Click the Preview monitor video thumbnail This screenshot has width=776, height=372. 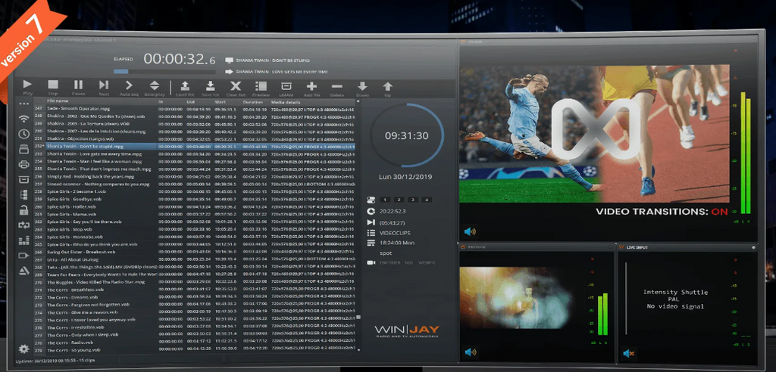[515, 298]
